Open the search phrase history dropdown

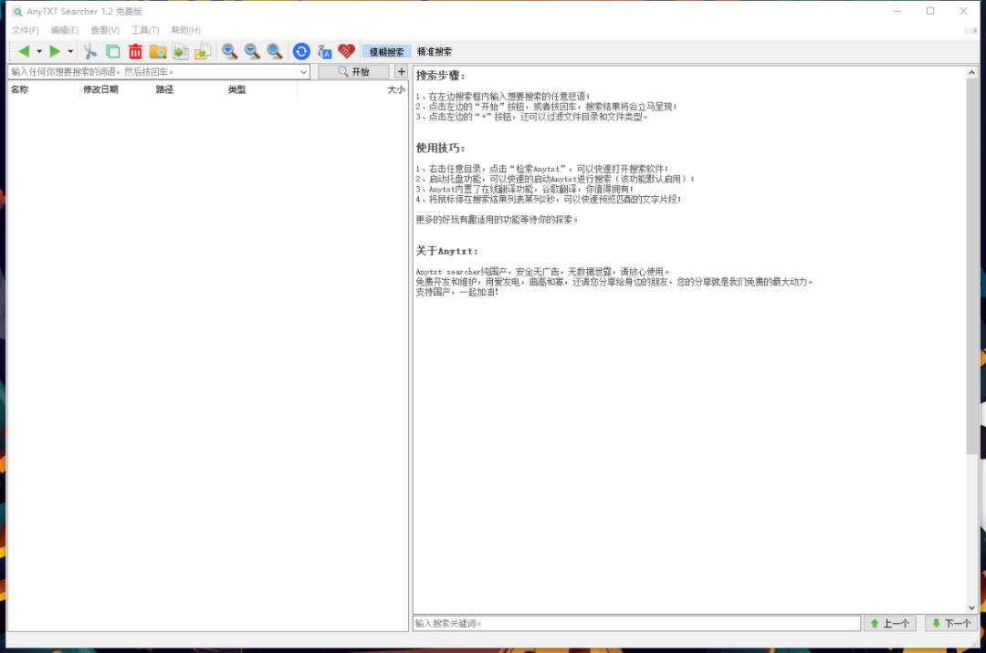coord(304,71)
